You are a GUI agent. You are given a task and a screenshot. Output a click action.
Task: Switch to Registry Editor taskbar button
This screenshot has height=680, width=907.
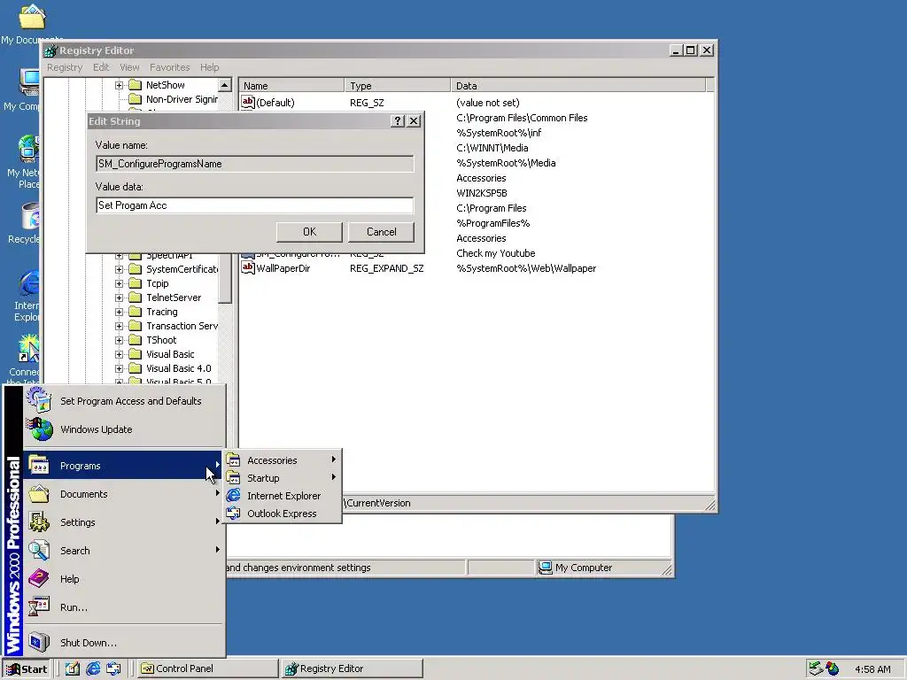353,669
